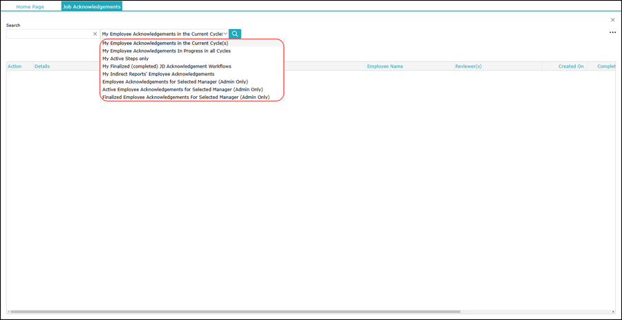Select My Employee Acknowledgements in the Current Cycle(s)
This screenshot has width=622, height=320.
tap(165, 43)
